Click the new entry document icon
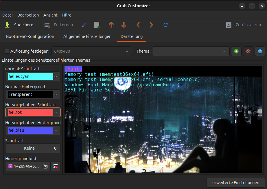Viewport: 267px width, 189px height. click(97, 25)
